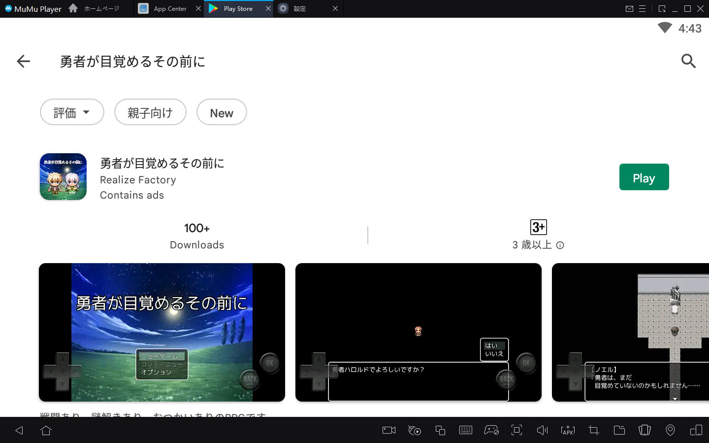The height and width of the screenshot is (443, 709).
Task: Select the New filter chip
Action: (222, 112)
